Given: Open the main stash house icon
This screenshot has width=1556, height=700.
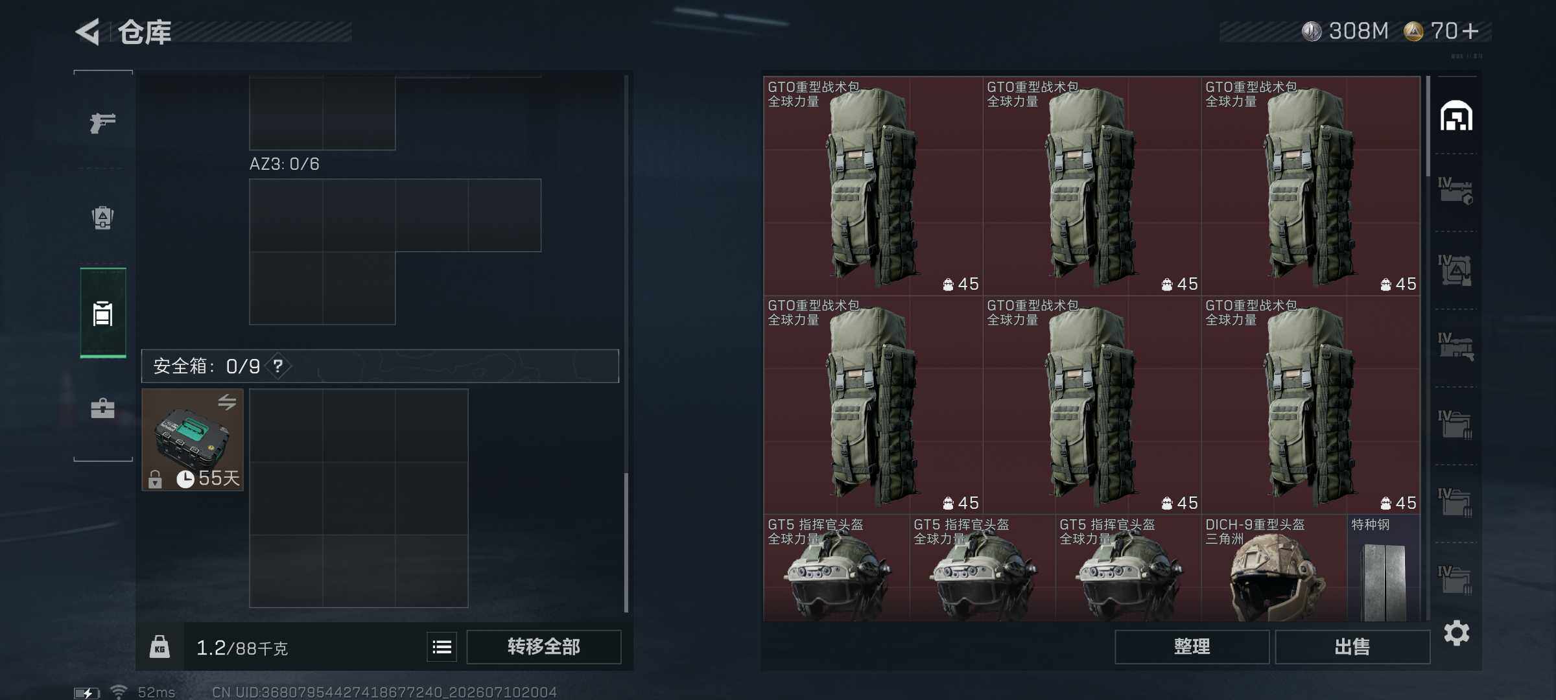Looking at the screenshot, I should (x=1456, y=116).
